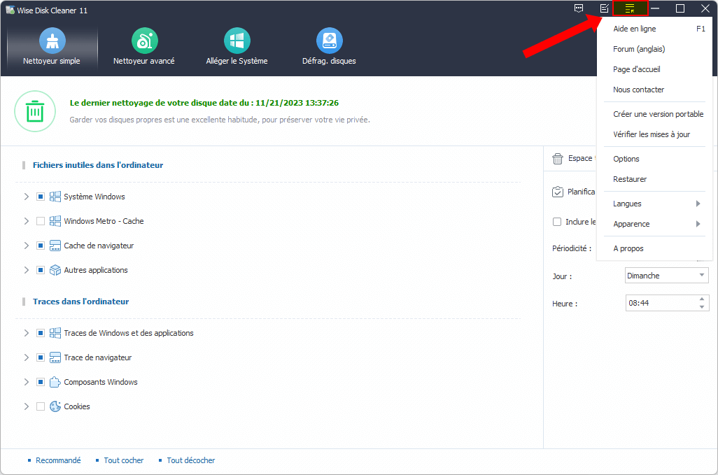Open the Jour dropdown showing Dimanche

(x=667, y=276)
